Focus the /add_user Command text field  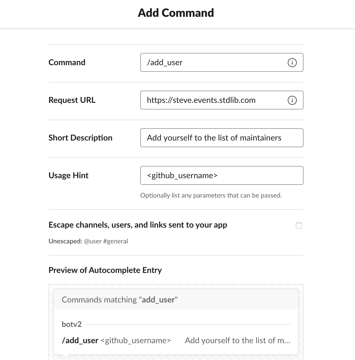214,63
